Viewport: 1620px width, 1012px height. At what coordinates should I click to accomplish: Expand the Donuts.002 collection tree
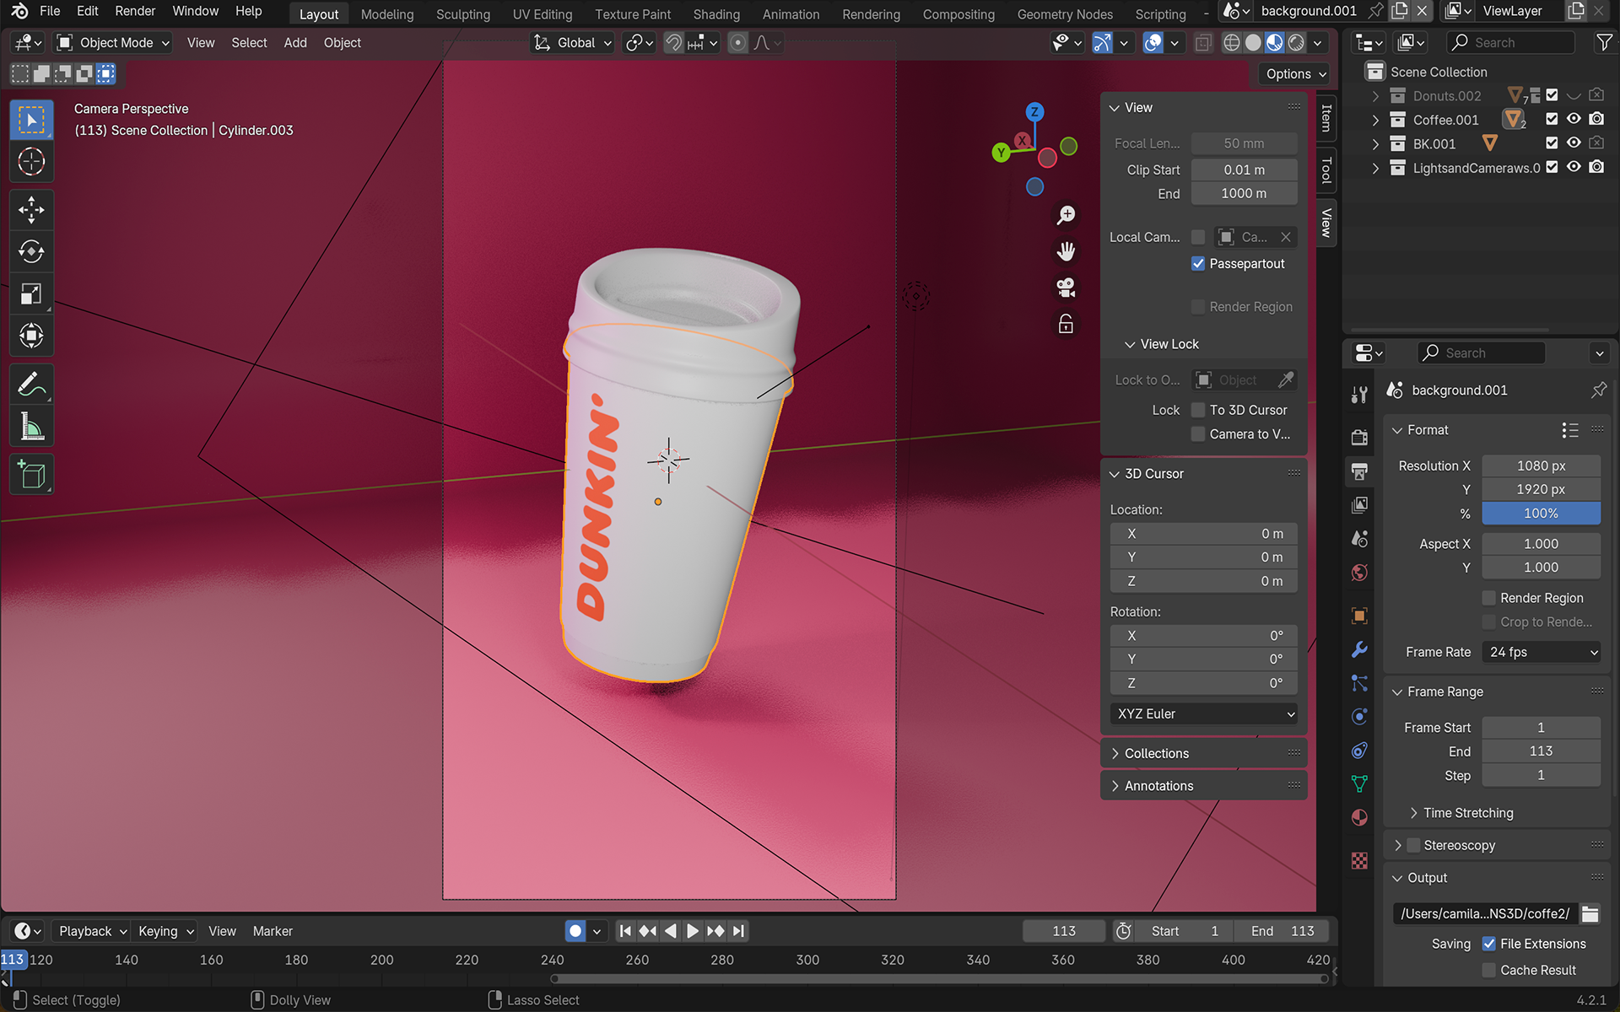tap(1375, 95)
